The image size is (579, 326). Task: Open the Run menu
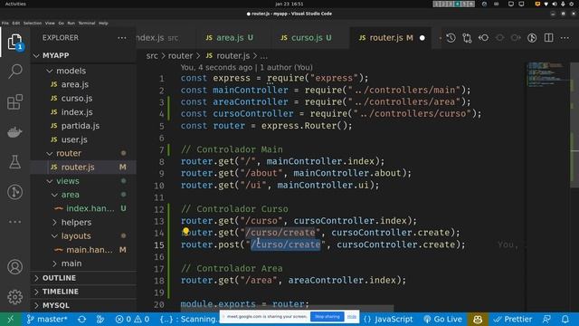(71, 23)
